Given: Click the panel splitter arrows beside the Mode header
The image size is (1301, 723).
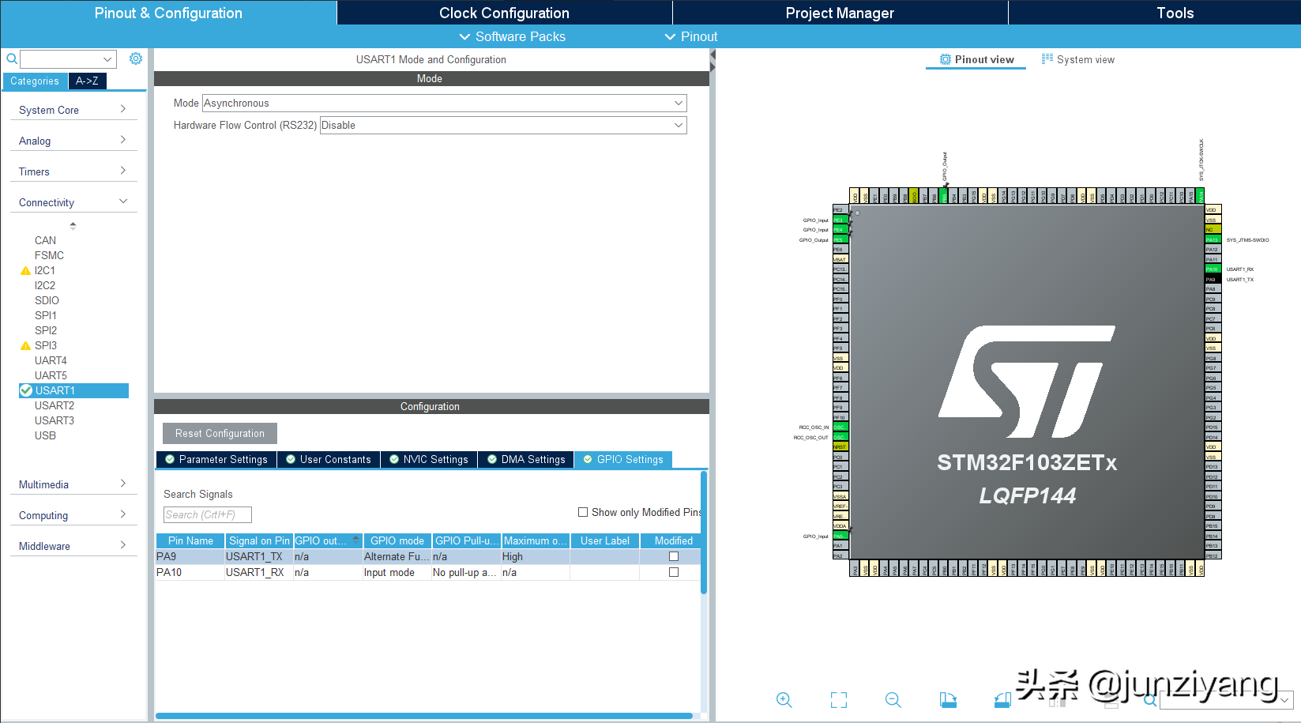Looking at the screenshot, I should [x=713, y=62].
